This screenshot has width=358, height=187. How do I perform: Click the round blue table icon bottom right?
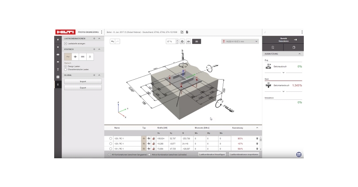click(x=299, y=154)
